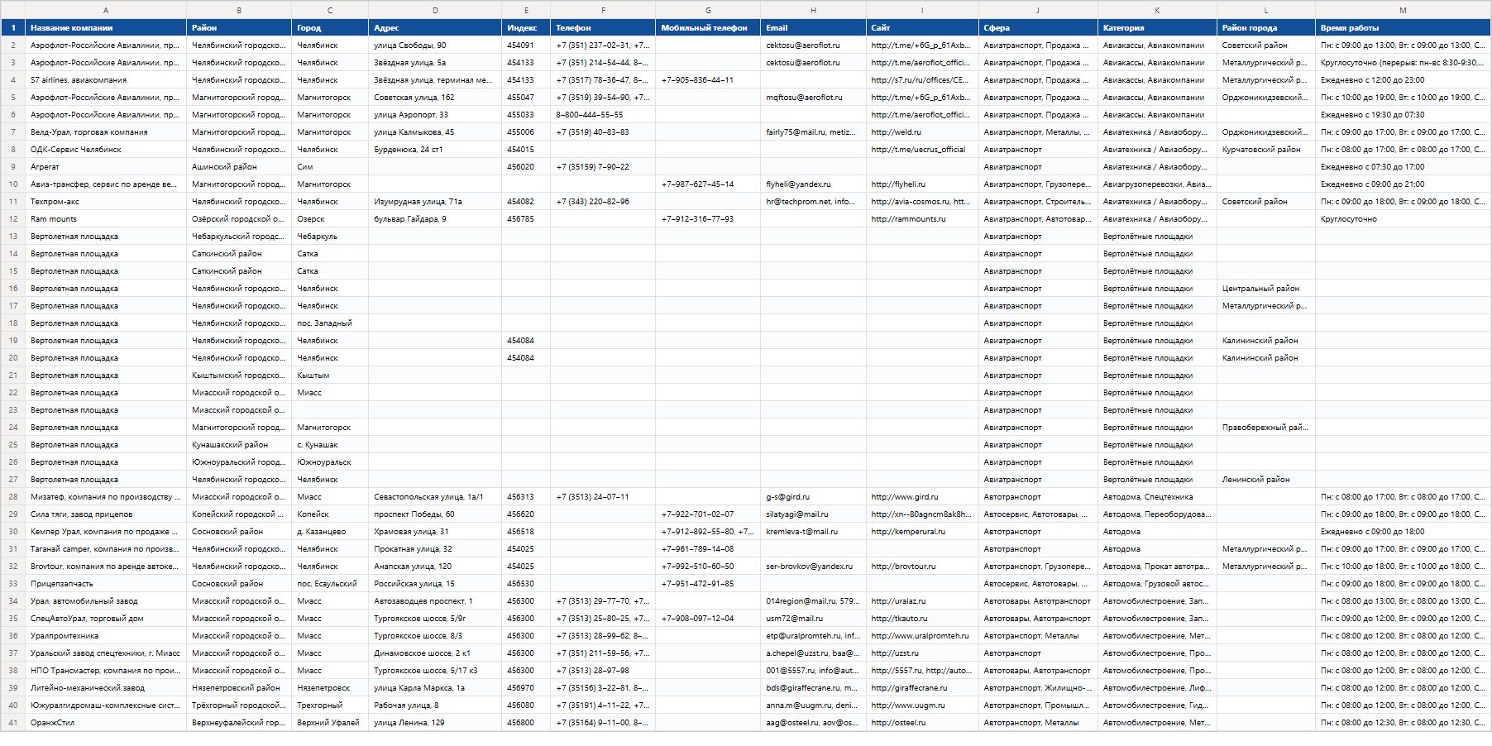
Task: Select address 'Бурденюка, 24 ст1'
Action: pyautogui.click(x=435, y=149)
